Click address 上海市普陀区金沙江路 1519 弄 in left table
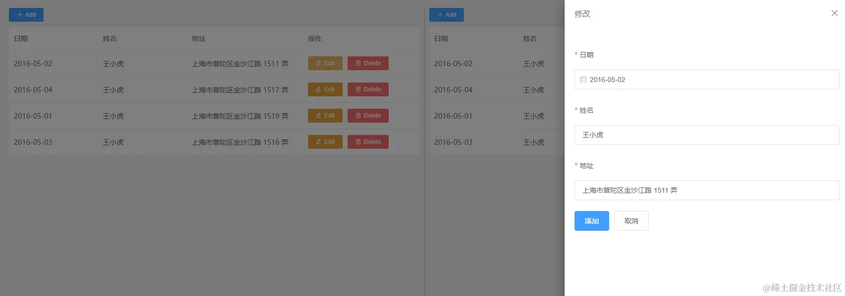 tap(240, 116)
